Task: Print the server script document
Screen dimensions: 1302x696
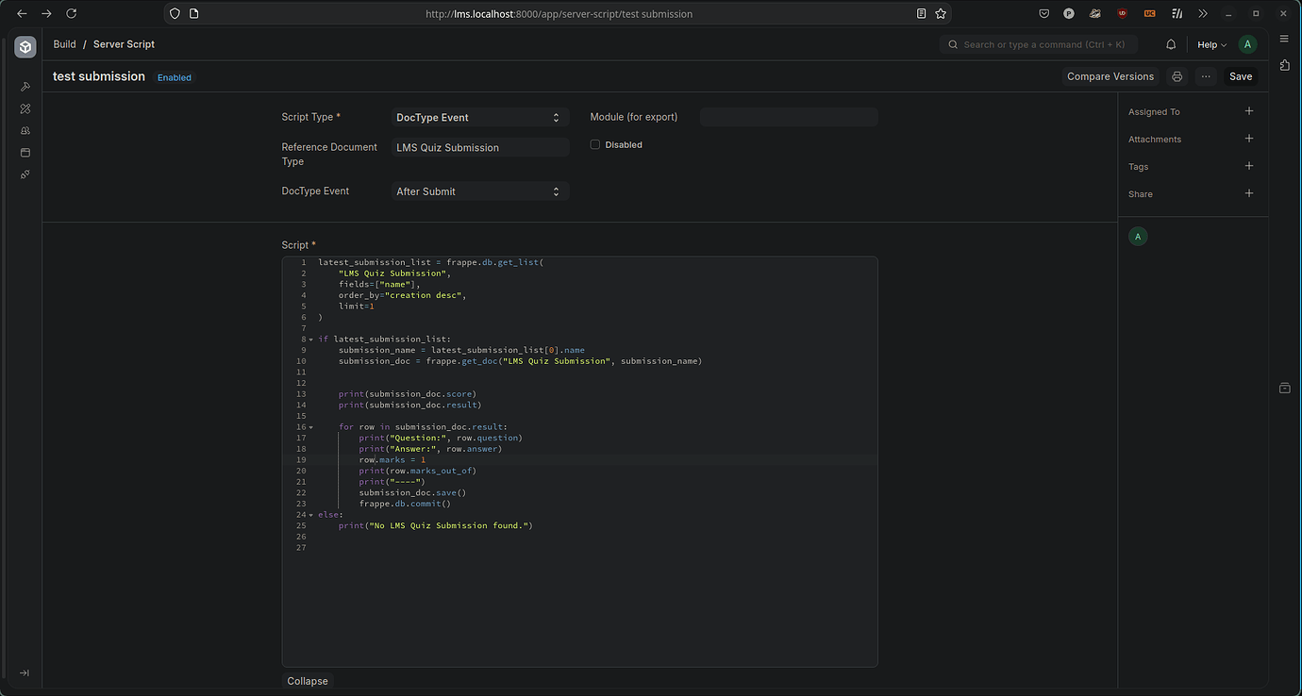Action: point(1177,76)
